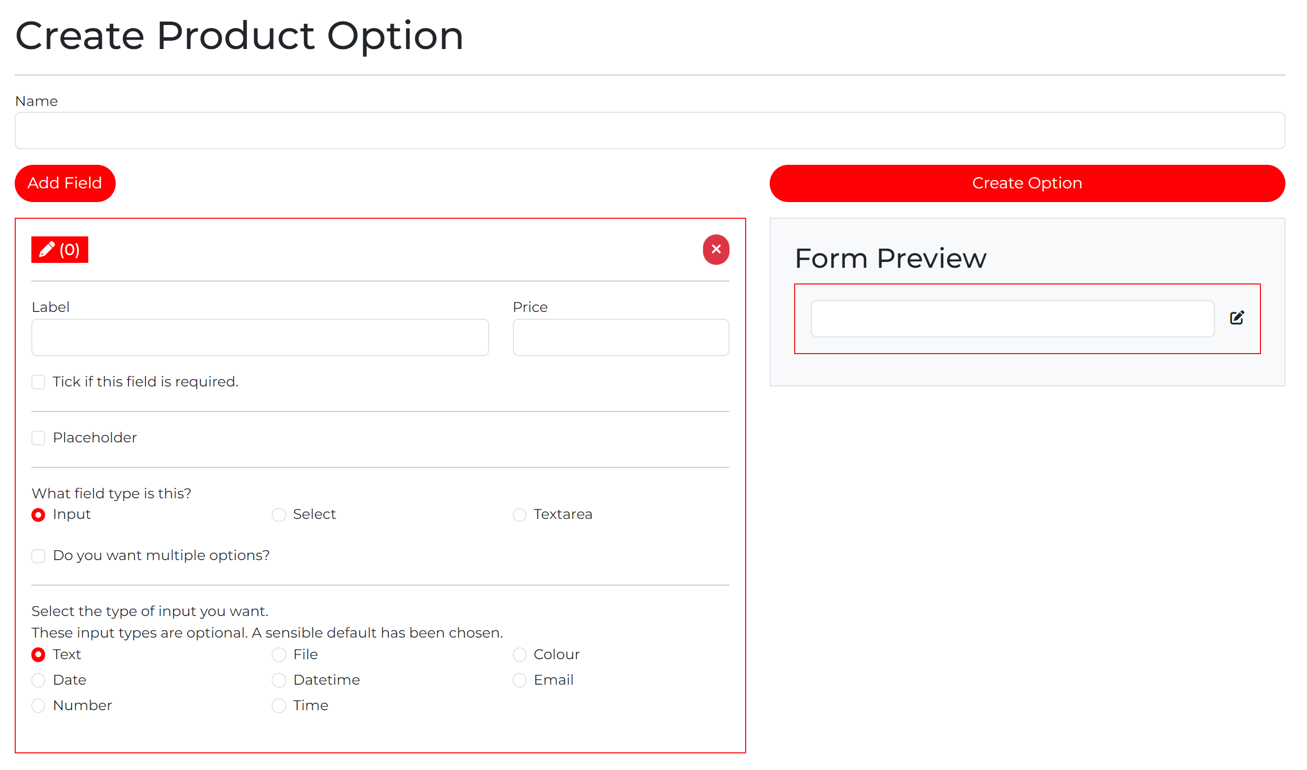Select the Email input type radio
This screenshot has width=1307, height=770.
click(520, 680)
